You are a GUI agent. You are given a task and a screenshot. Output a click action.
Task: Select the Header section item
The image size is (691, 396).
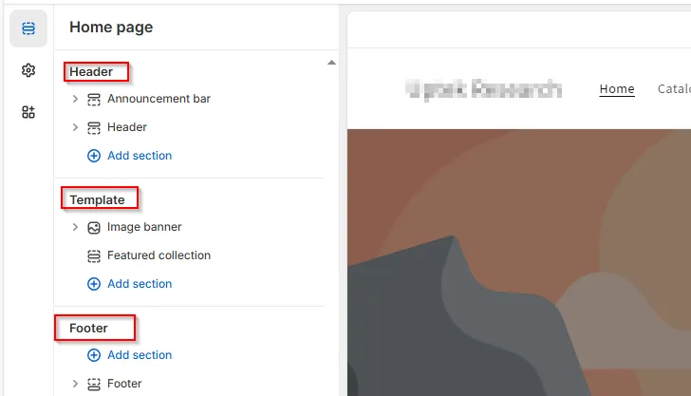tap(127, 127)
